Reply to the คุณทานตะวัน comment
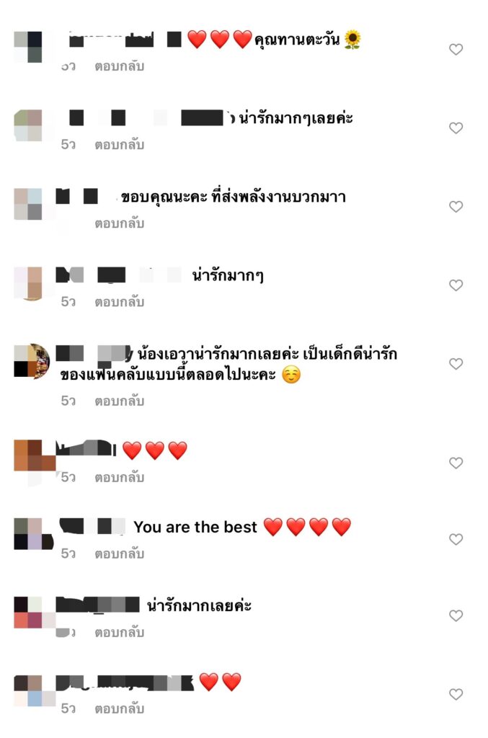Image resolution: width=488 pixels, height=738 pixels. tap(119, 66)
